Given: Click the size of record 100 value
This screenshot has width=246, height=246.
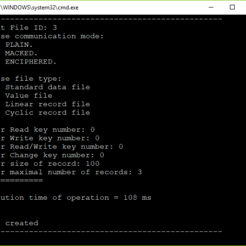Looking at the screenshot, I should (x=92, y=164).
